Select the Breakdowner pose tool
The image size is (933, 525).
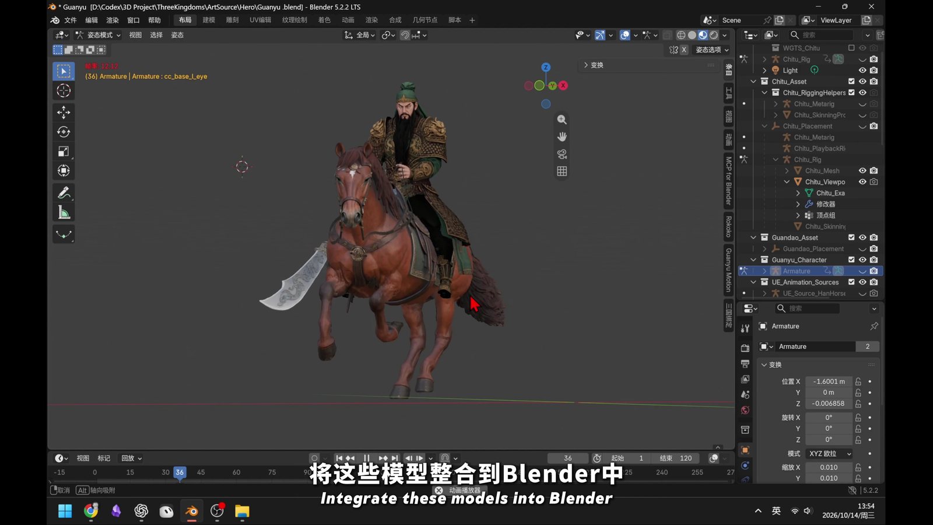(64, 235)
